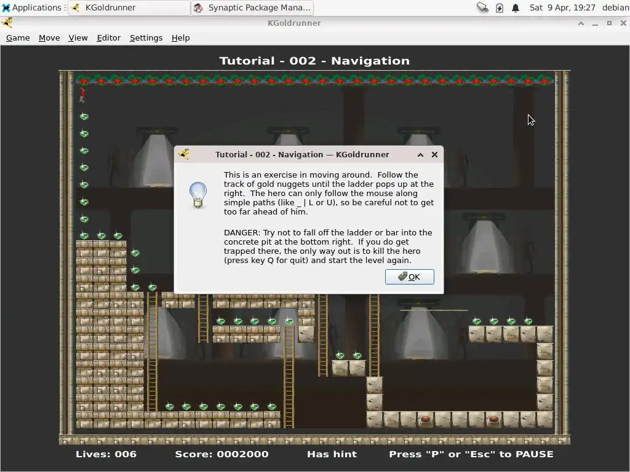Click the left nugget on the small concrete step
Screen dimensions: 630x472
340,356
